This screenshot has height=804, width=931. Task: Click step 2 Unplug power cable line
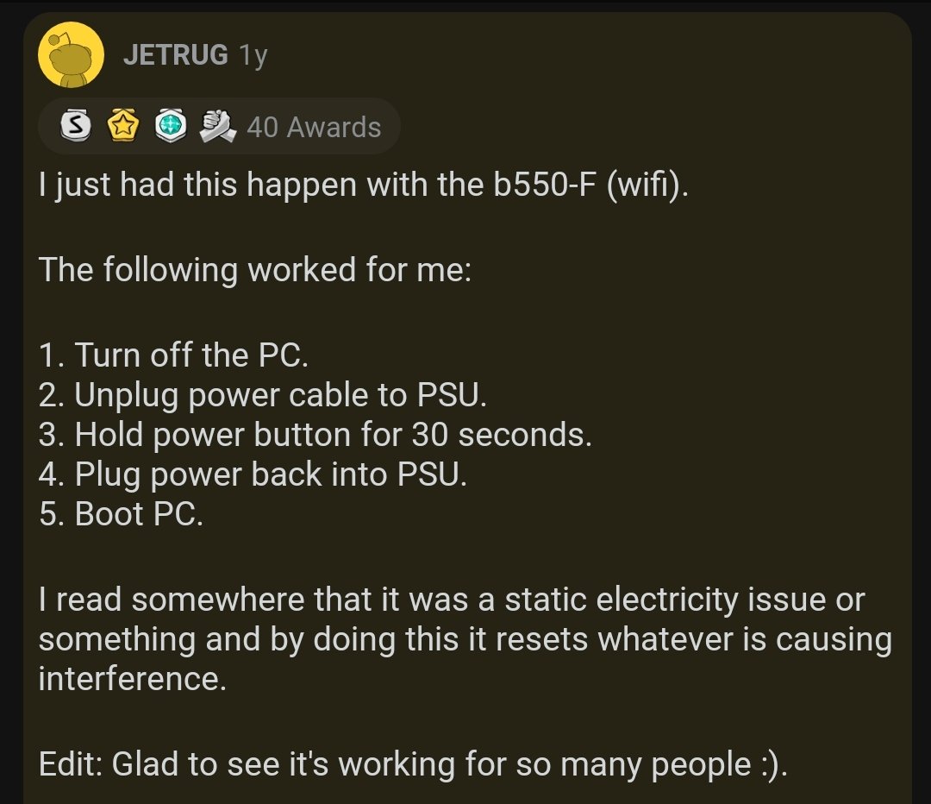pos(262,395)
